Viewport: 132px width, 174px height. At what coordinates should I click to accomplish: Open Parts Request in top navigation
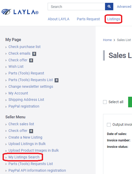tap(88, 19)
